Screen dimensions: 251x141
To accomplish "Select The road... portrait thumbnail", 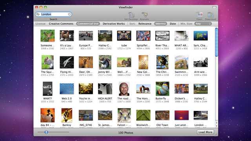I will [124, 89].
